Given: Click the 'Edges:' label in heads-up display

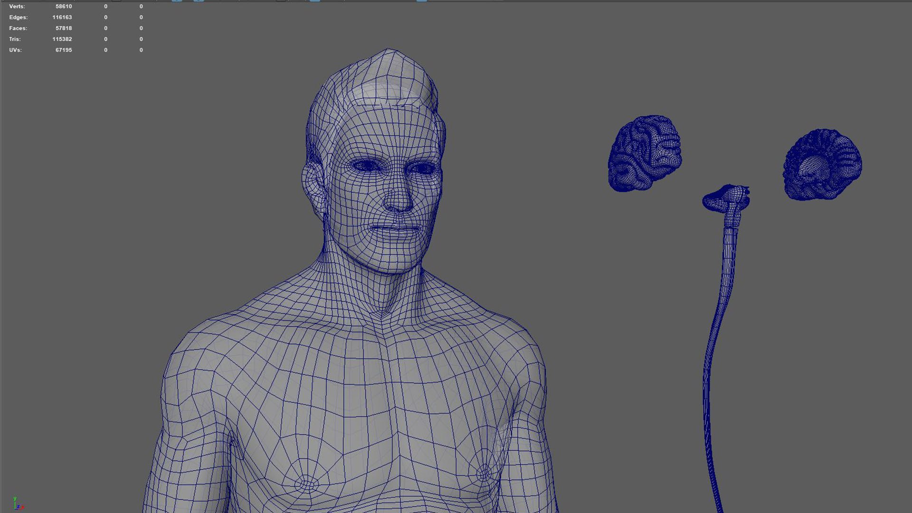Looking at the screenshot, I should point(19,18).
